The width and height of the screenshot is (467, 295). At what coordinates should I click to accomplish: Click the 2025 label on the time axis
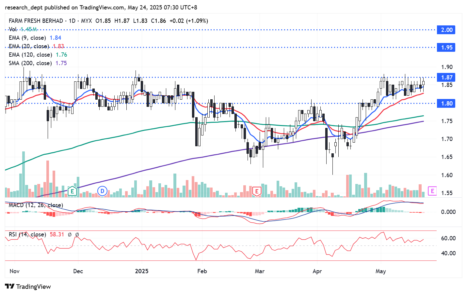pyautogui.click(x=142, y=271)
